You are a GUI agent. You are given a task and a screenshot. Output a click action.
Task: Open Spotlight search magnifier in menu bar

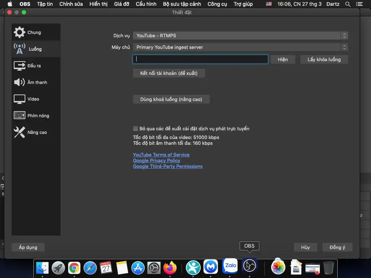(347, 4)
